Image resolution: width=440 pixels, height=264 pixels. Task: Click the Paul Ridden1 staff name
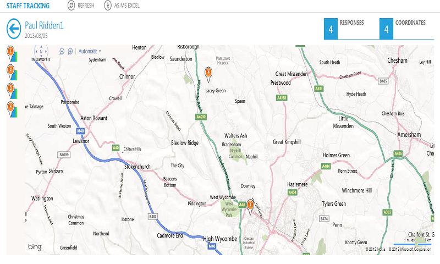pos(45,25)
